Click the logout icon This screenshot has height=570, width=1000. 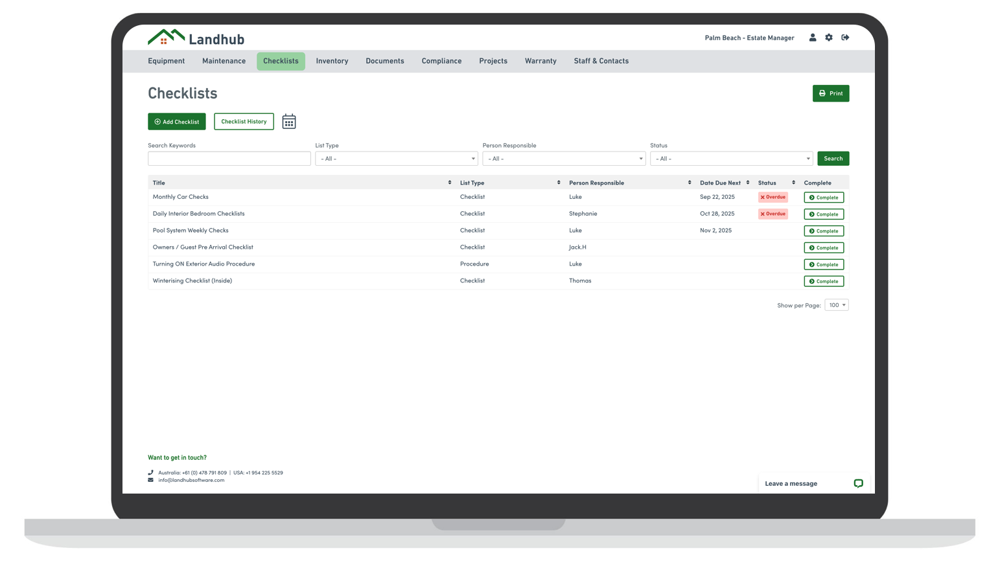point(845,38)
